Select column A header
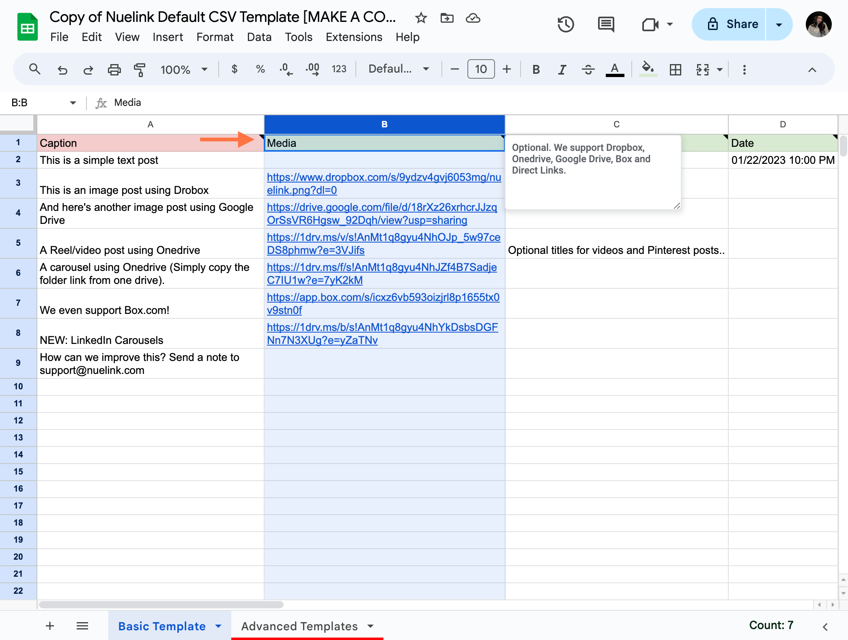Viewport: 848px width, 640px height. pos(151,124)
